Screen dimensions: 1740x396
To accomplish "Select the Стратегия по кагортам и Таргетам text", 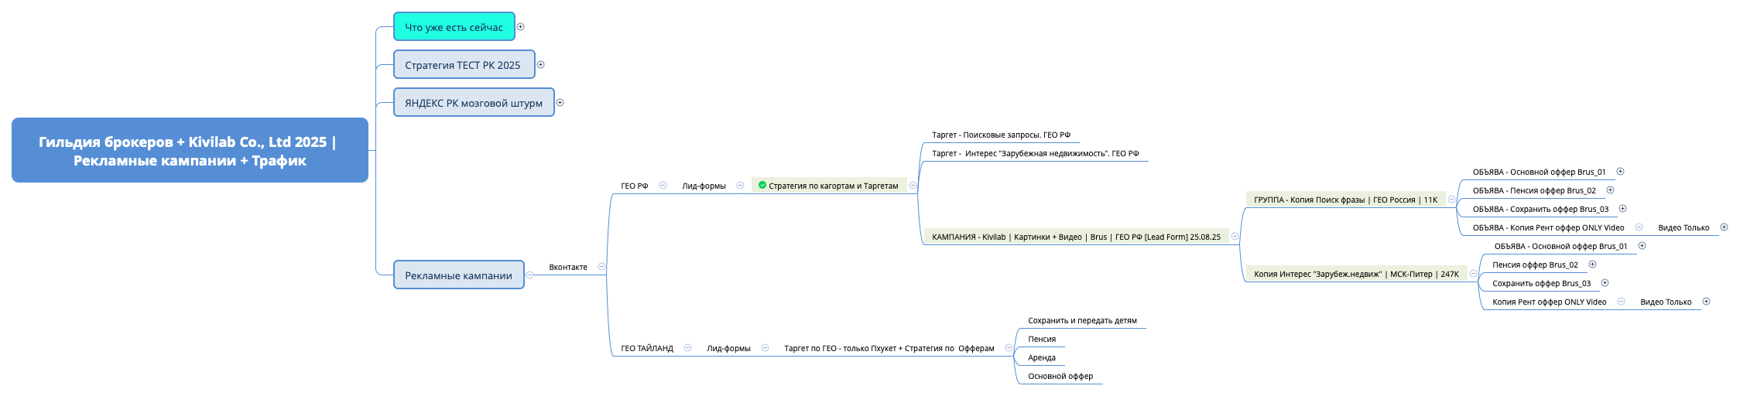I will (x=834, y=186).
